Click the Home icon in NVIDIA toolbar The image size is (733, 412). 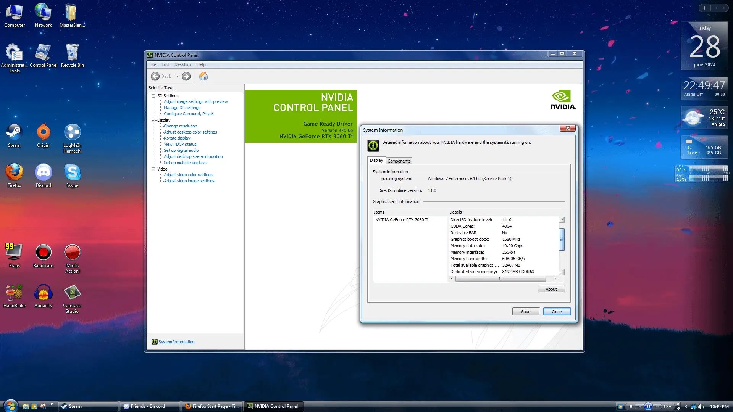pyautogui.click(x=203, y=76)
